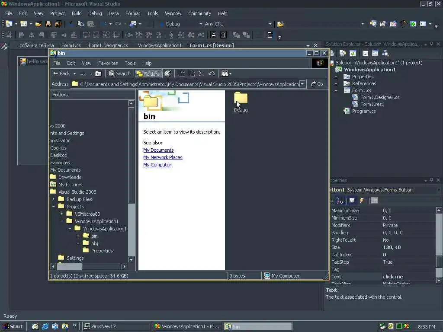
Task: Open Address bar dropdown arrow in bin window
Action: (x=302, y=84)
